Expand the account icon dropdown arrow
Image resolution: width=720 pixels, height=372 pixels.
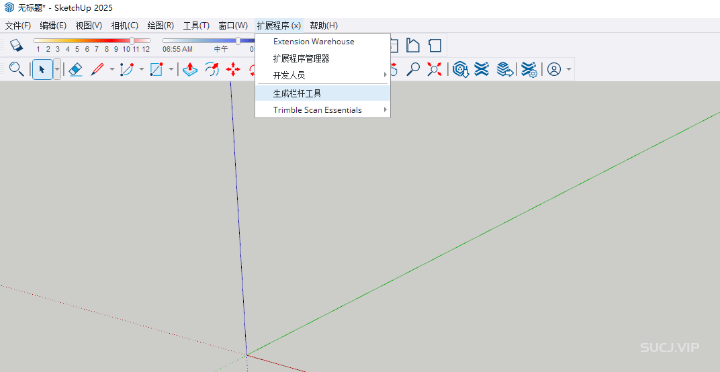(569, 69)
